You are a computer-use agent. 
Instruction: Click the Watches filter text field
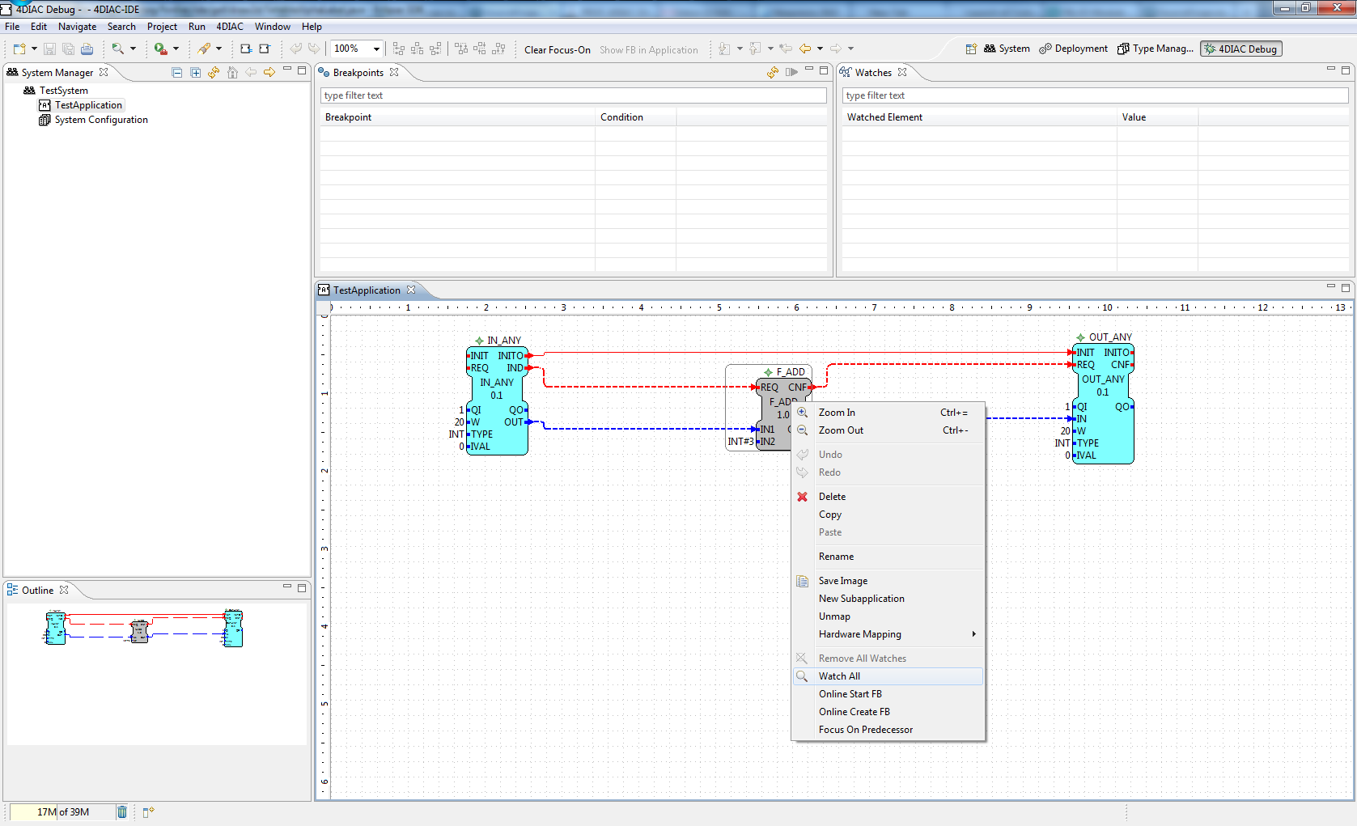pos(1095,95)
